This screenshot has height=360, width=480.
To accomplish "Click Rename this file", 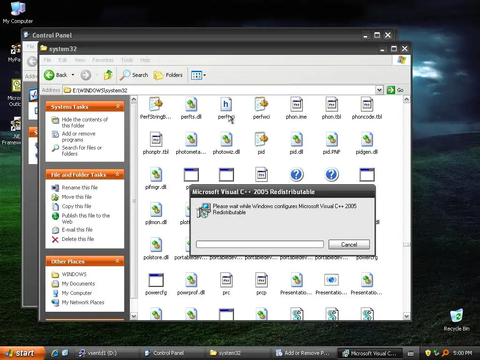I will click(x=80, y=187).
